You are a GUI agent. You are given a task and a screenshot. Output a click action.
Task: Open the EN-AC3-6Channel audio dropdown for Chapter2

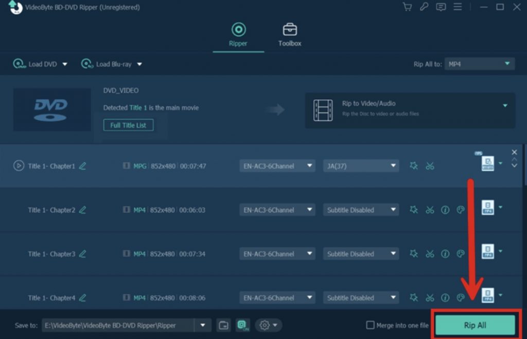[x=277, y=210]
